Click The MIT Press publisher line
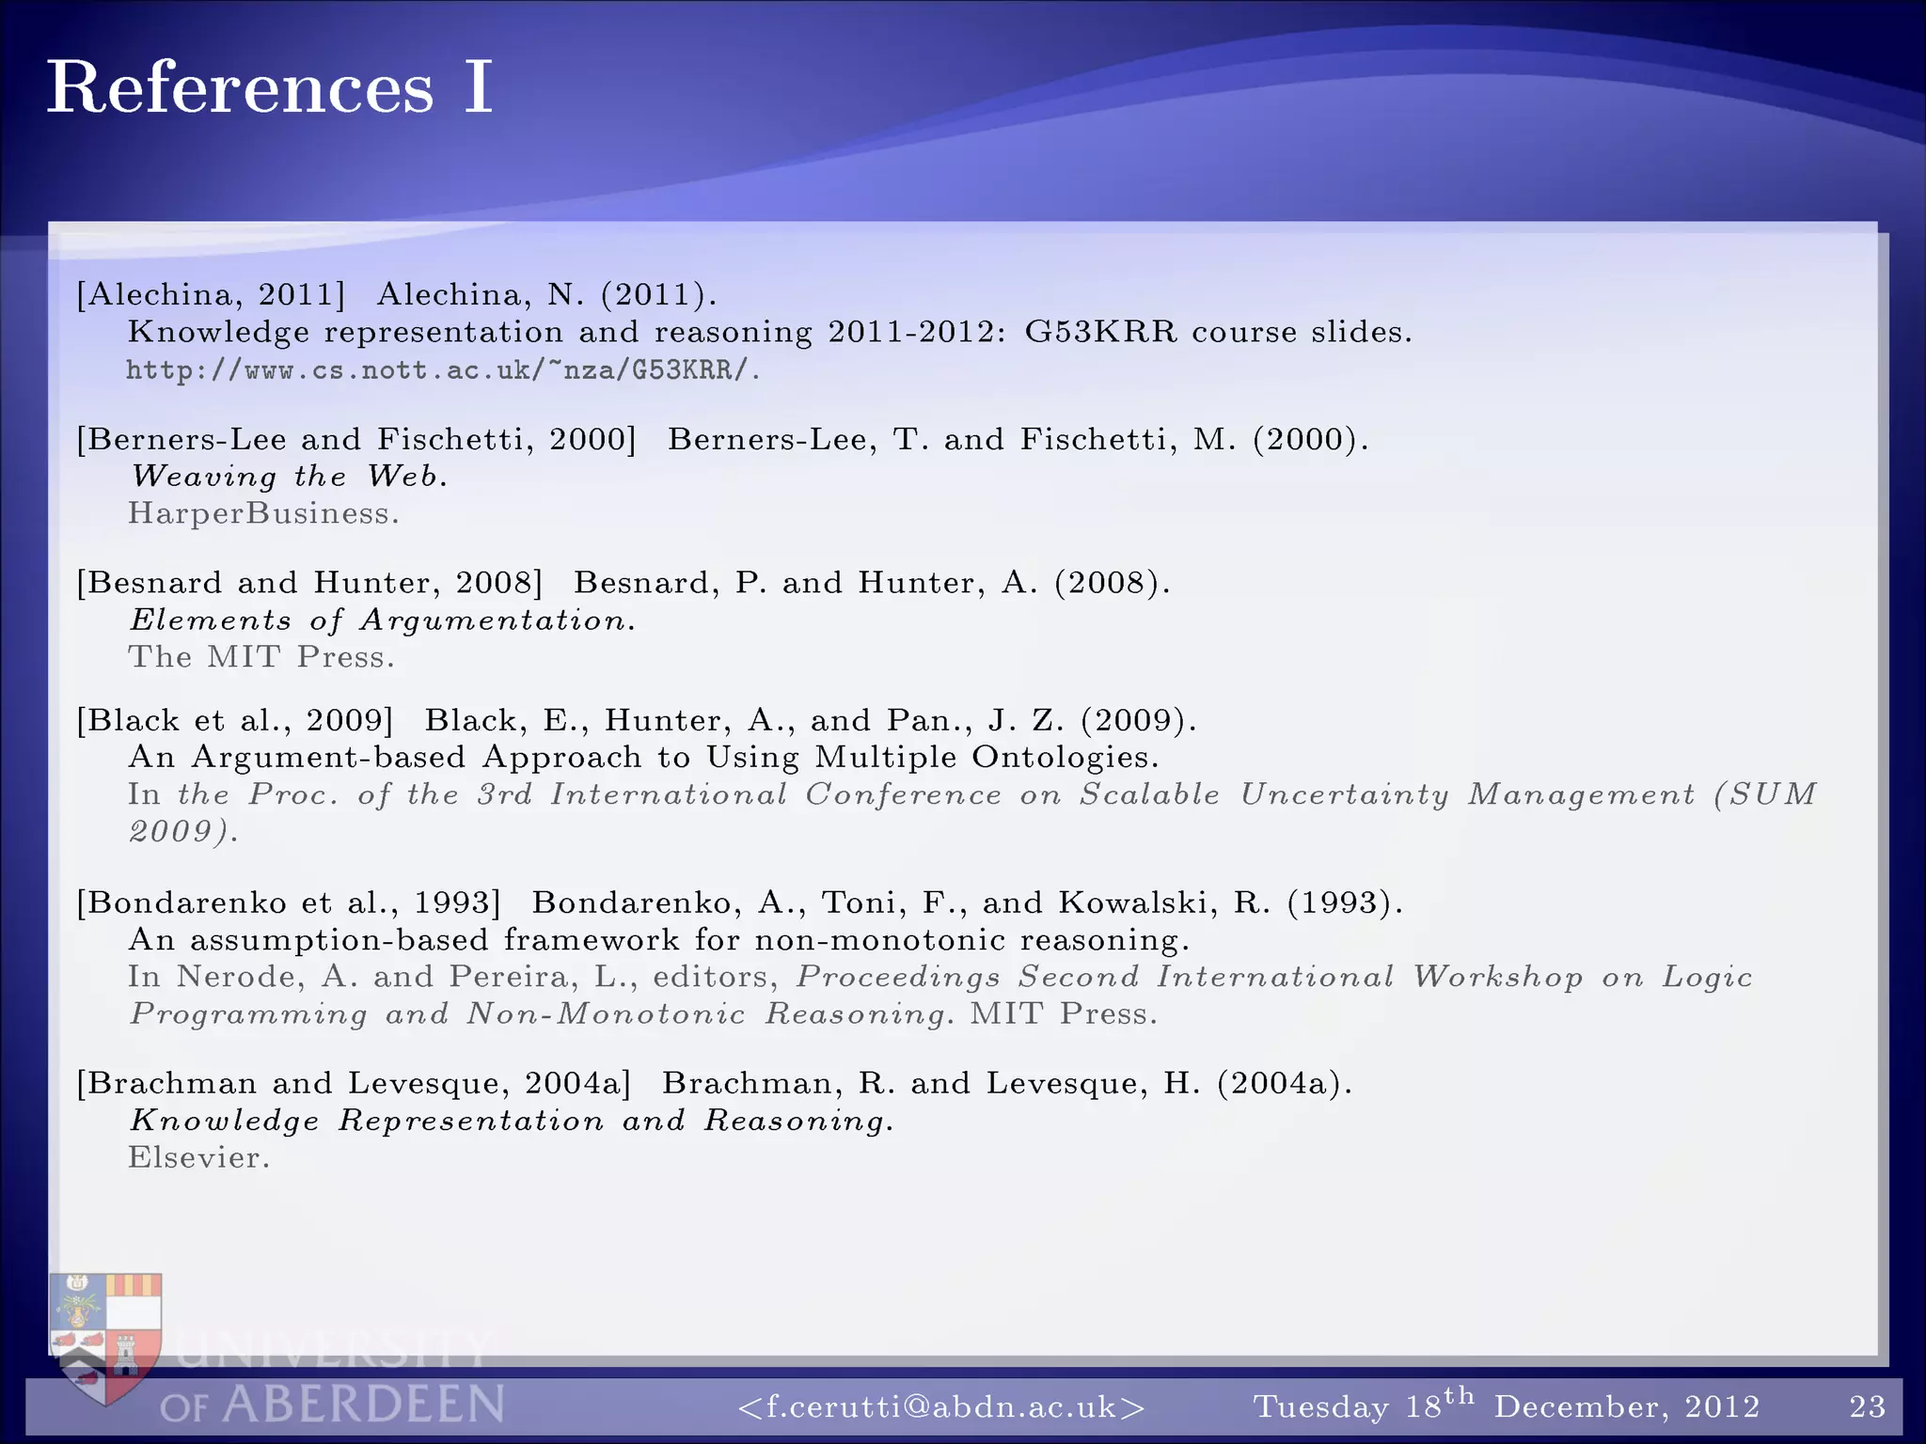This screenshot has height=1444, width=1926. pyautogui.click(x=261, y=657)
